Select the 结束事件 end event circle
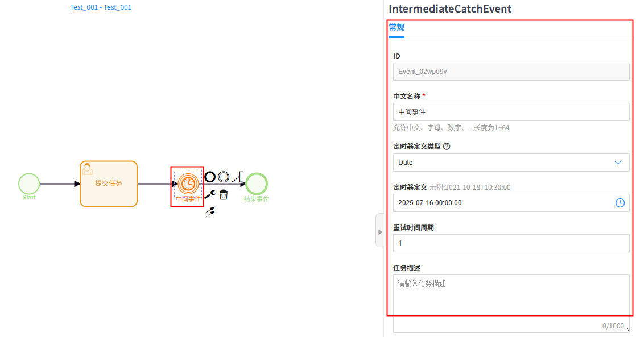The height and width of the screenshot is (337, 636). coord(257,184)
